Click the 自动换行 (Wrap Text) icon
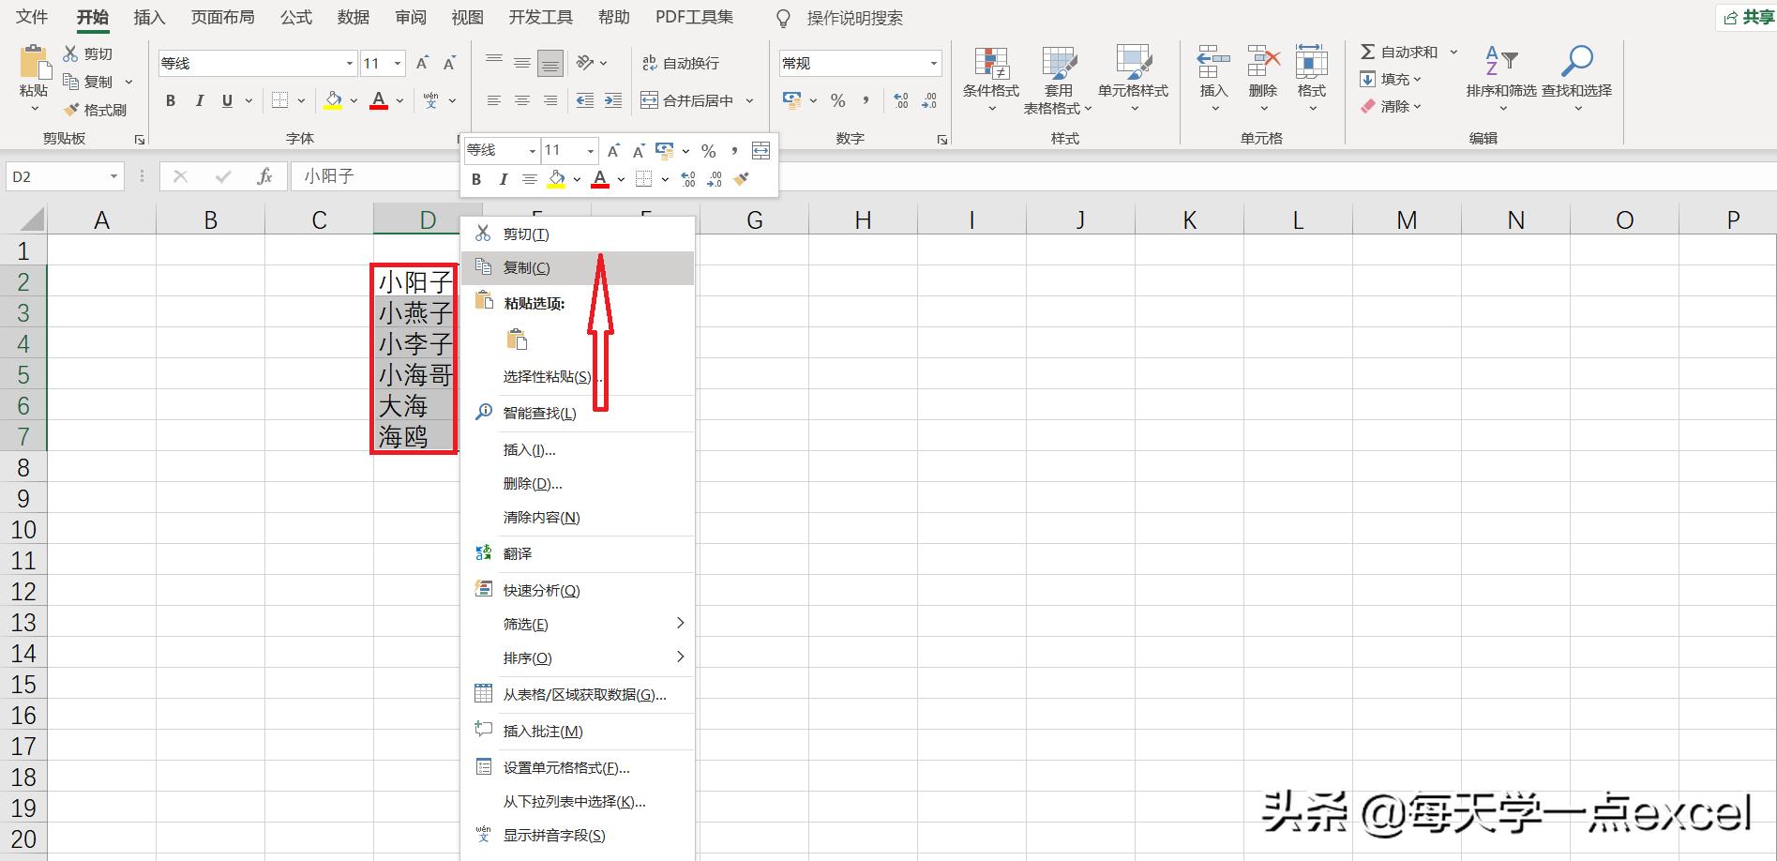The width and height of the screenshot is (1777, 861). tap(649, 63)
